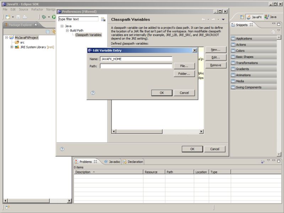Close the Snippets view
This screenshot has height=213, width=284.
pyautogui.click(x=251, y=24)
